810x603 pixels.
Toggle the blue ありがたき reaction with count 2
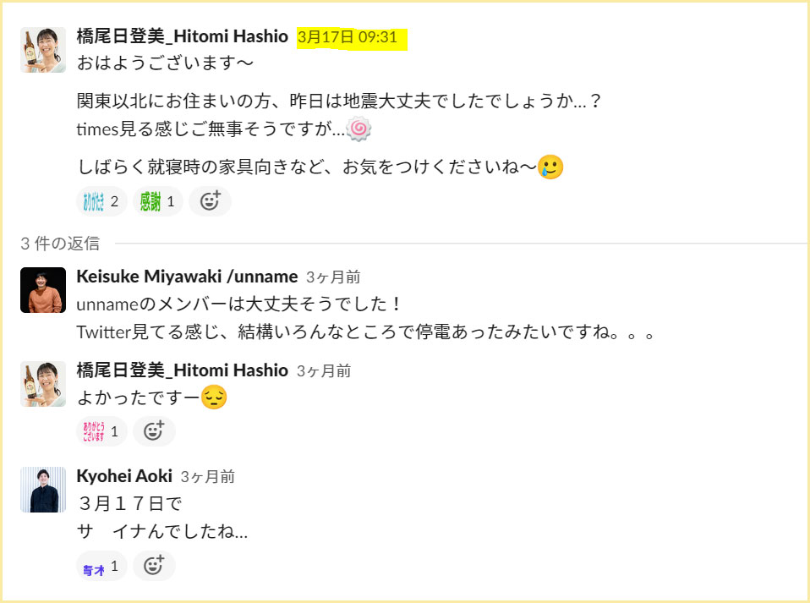coord(101,201)
